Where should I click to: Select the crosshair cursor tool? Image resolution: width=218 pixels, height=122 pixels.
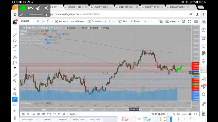click(15, 29)
